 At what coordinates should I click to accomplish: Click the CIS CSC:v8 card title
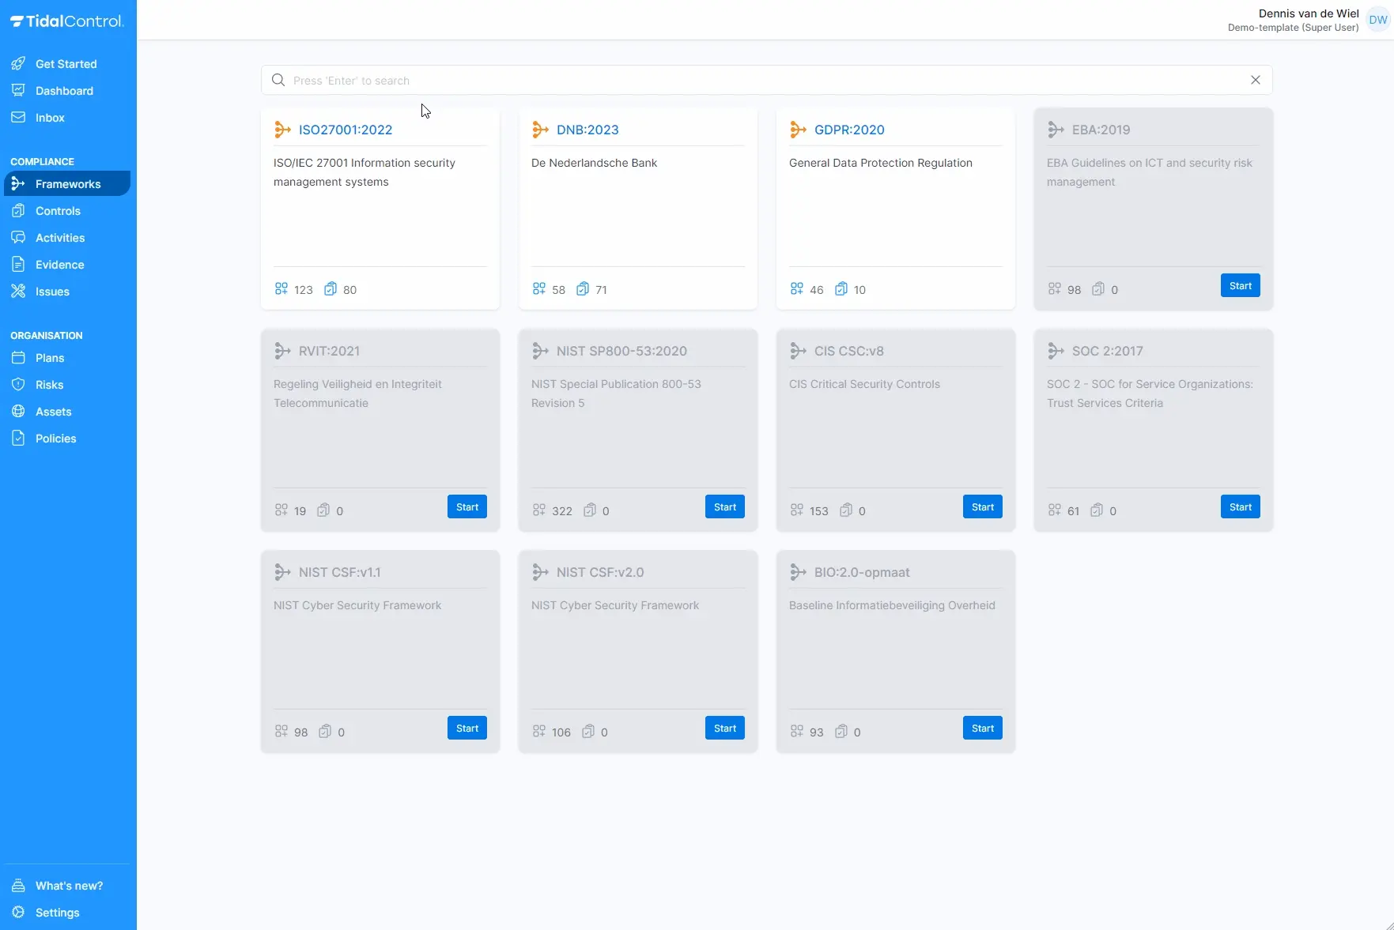[849, 351]
